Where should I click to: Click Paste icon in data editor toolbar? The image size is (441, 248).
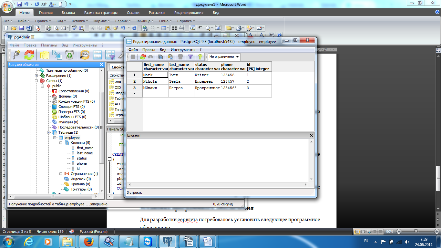(x=170, y=57)
